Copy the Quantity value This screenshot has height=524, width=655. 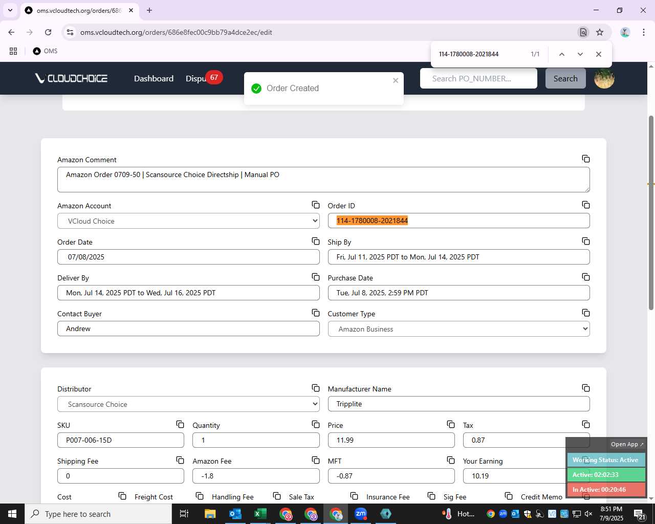pos(316,424)
